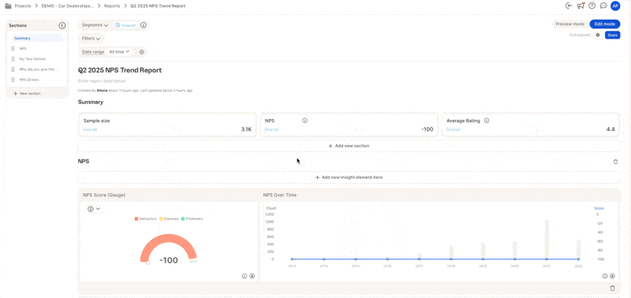This screenshot has width=631, height=298.
Task: Click the NPS Score (Gauge) card title
Action: point(104,195)
